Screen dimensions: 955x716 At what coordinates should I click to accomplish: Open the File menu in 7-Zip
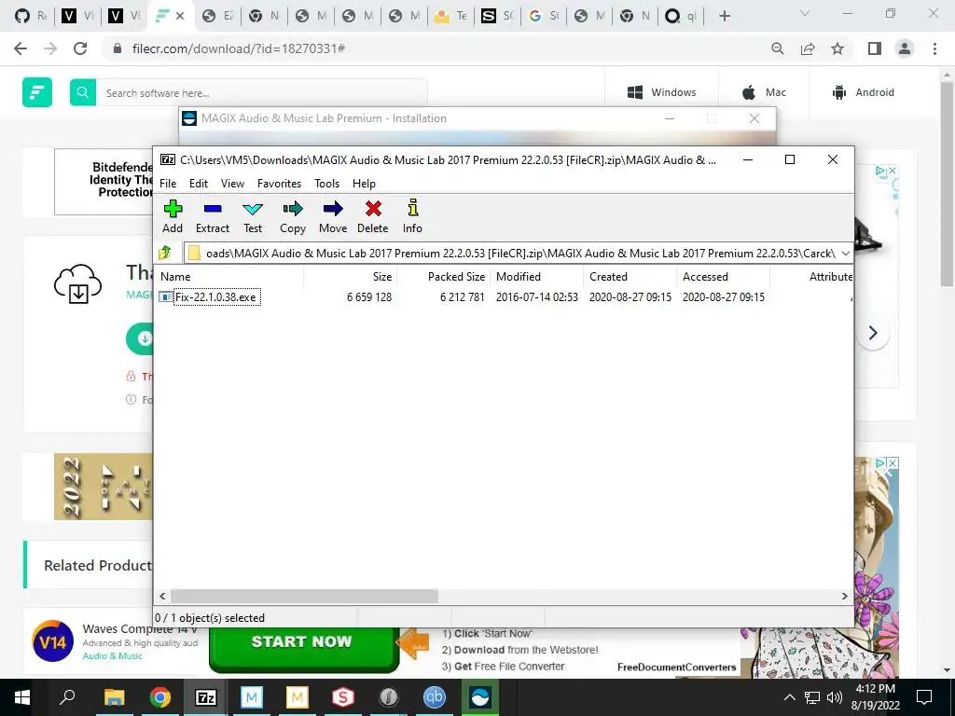pyautogui.click(x=168, y=184)
